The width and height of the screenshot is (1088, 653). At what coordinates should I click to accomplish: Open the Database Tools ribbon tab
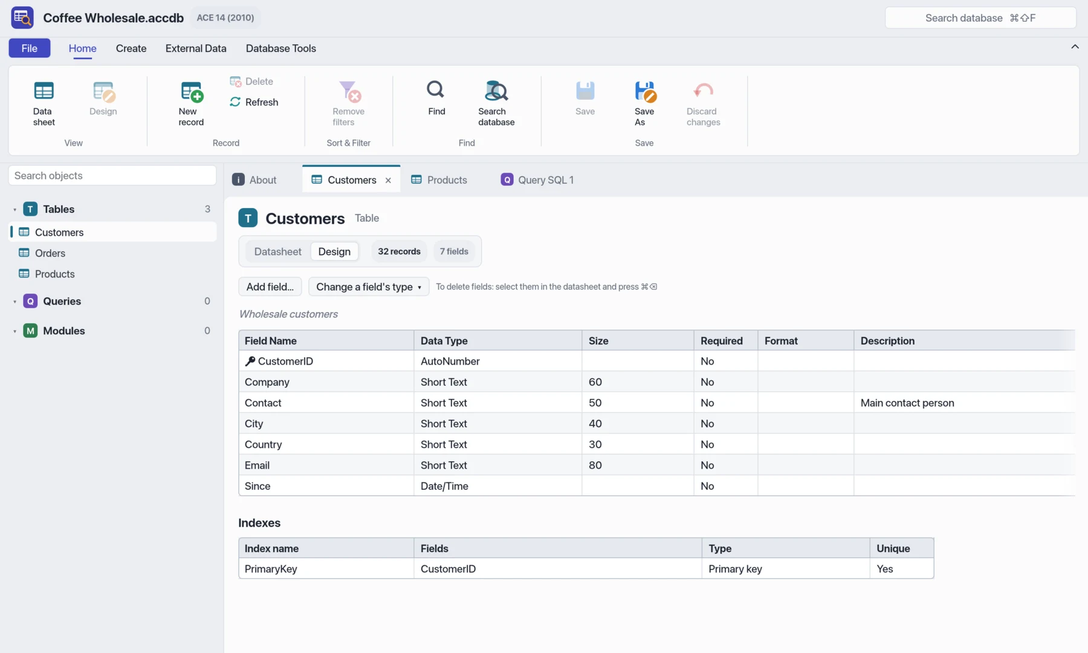point(281,48)
